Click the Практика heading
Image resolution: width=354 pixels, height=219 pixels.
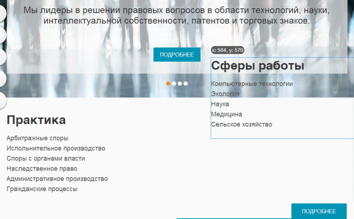[x=36, y=120]
